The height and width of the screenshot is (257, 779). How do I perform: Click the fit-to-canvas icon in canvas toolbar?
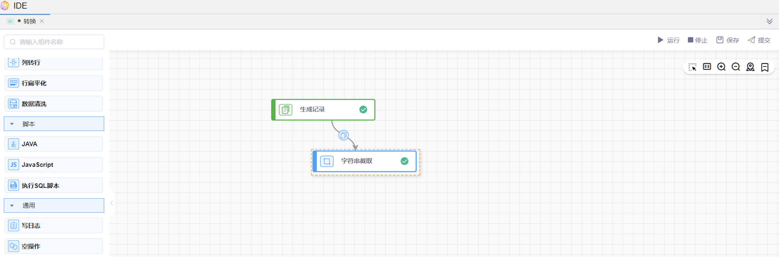pos(707,67)
